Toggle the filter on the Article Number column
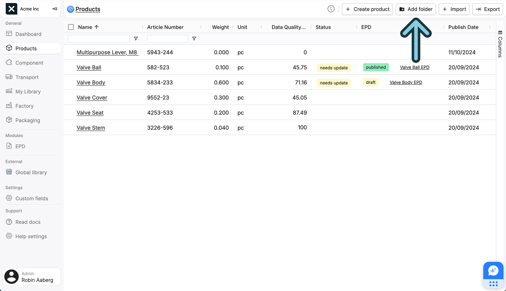This screenshot has width=506, height=291. (194, 38)
